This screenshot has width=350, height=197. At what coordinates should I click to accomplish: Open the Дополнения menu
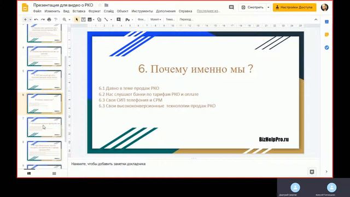[x=166, y=11]
